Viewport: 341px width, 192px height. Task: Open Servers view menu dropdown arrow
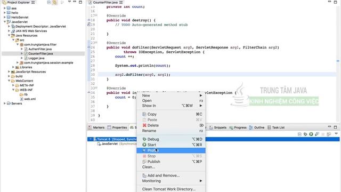tap(336, 133)
